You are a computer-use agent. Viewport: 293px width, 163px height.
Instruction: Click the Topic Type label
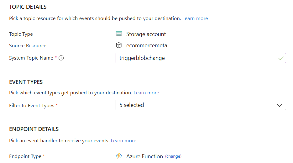click(21, 34)
